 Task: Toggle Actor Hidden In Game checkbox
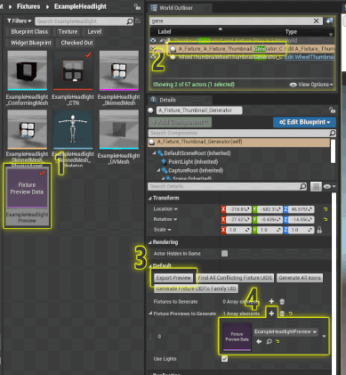pos(224,253)
